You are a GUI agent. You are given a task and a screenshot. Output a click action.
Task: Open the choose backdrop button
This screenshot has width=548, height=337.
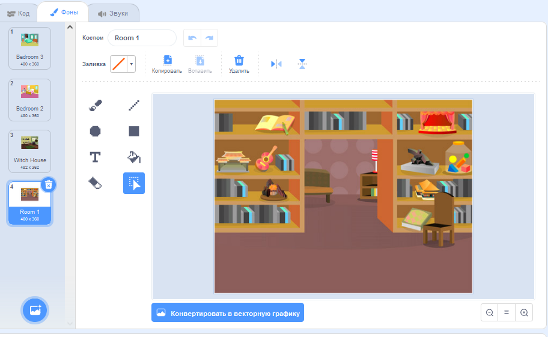(35, 310)
